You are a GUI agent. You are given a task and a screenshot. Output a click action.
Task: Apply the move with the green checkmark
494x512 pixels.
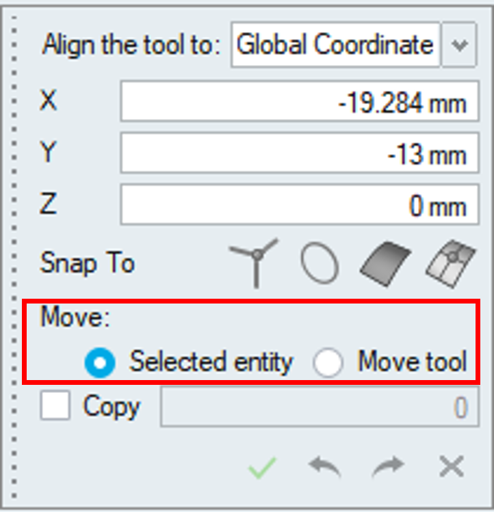262,468
